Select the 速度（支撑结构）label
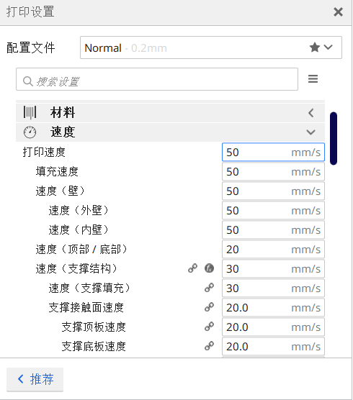This screenshot has width=353, height=400. point(76,268)
